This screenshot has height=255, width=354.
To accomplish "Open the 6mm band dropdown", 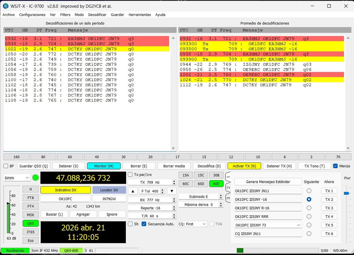I will 17,178.
